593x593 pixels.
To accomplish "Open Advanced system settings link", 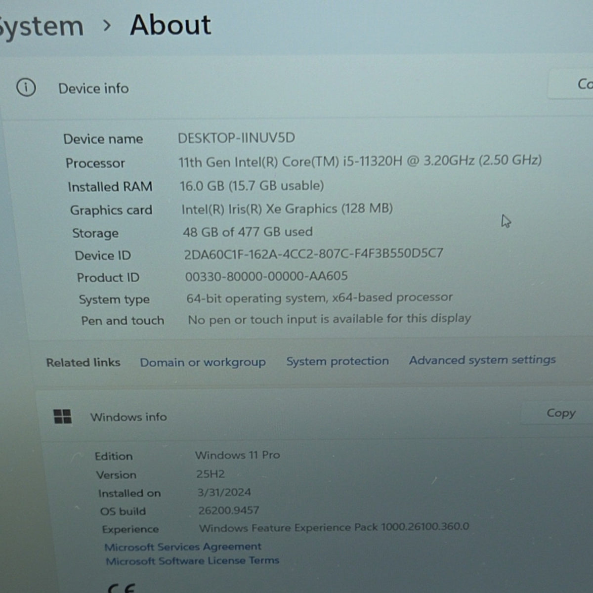I will (x=482, y=360).
